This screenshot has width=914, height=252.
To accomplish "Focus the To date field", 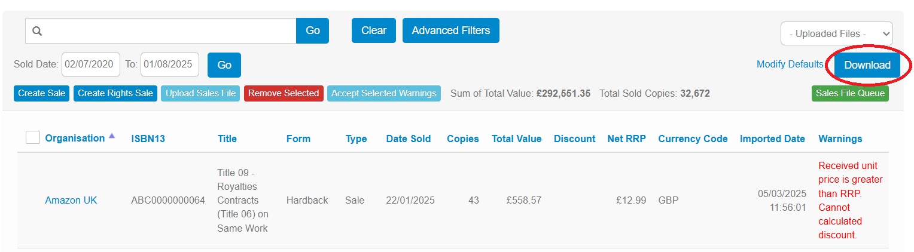I will pos(170,64).
